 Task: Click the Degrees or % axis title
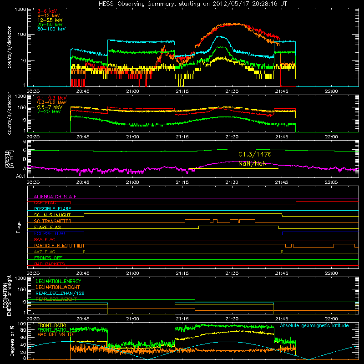(12, 341)
